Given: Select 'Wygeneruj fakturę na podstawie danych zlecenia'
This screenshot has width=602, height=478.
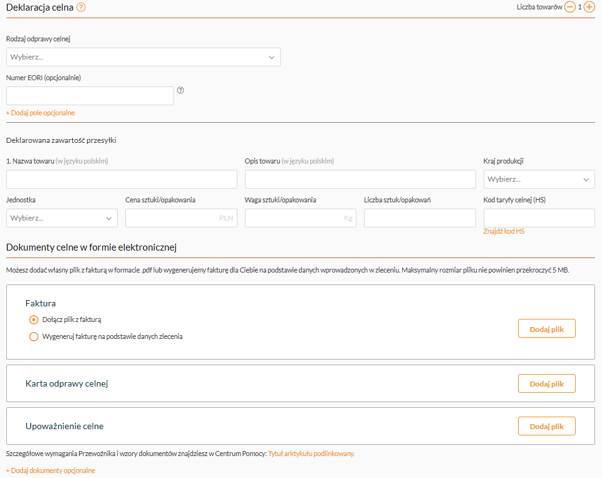Looking at the screenshot, I should (x=34, y=336).
